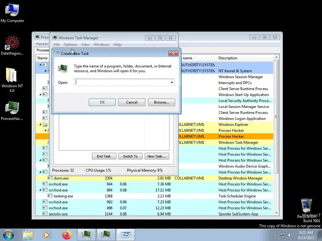Launch the ProcessHacker desktop shortcut

click(x=12, y=111)
